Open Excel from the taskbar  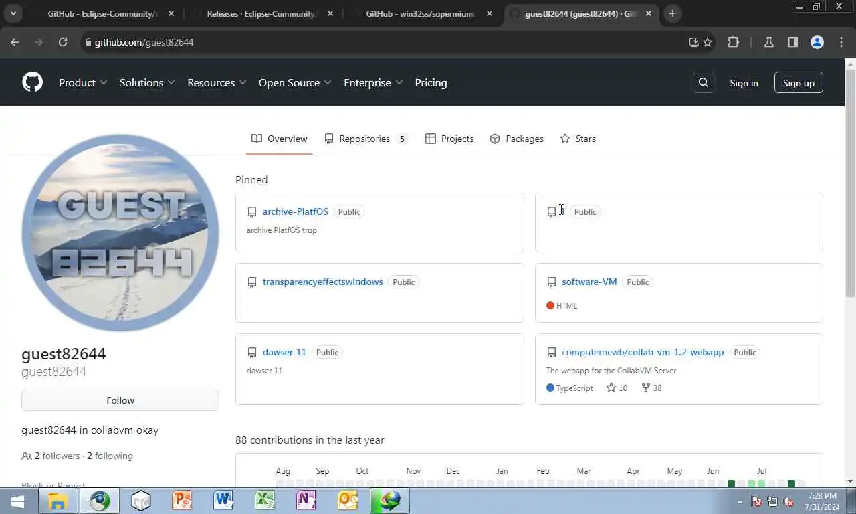[x=265, y=501]
